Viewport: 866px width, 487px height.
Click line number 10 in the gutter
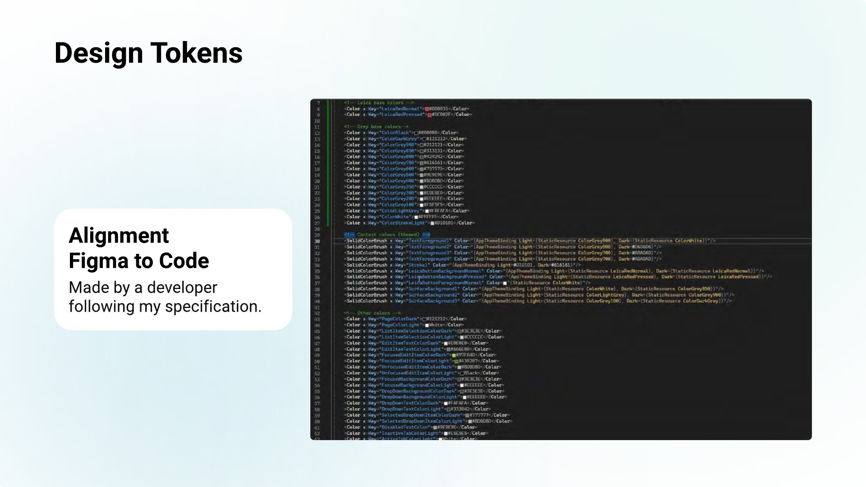tap(317, 121)
